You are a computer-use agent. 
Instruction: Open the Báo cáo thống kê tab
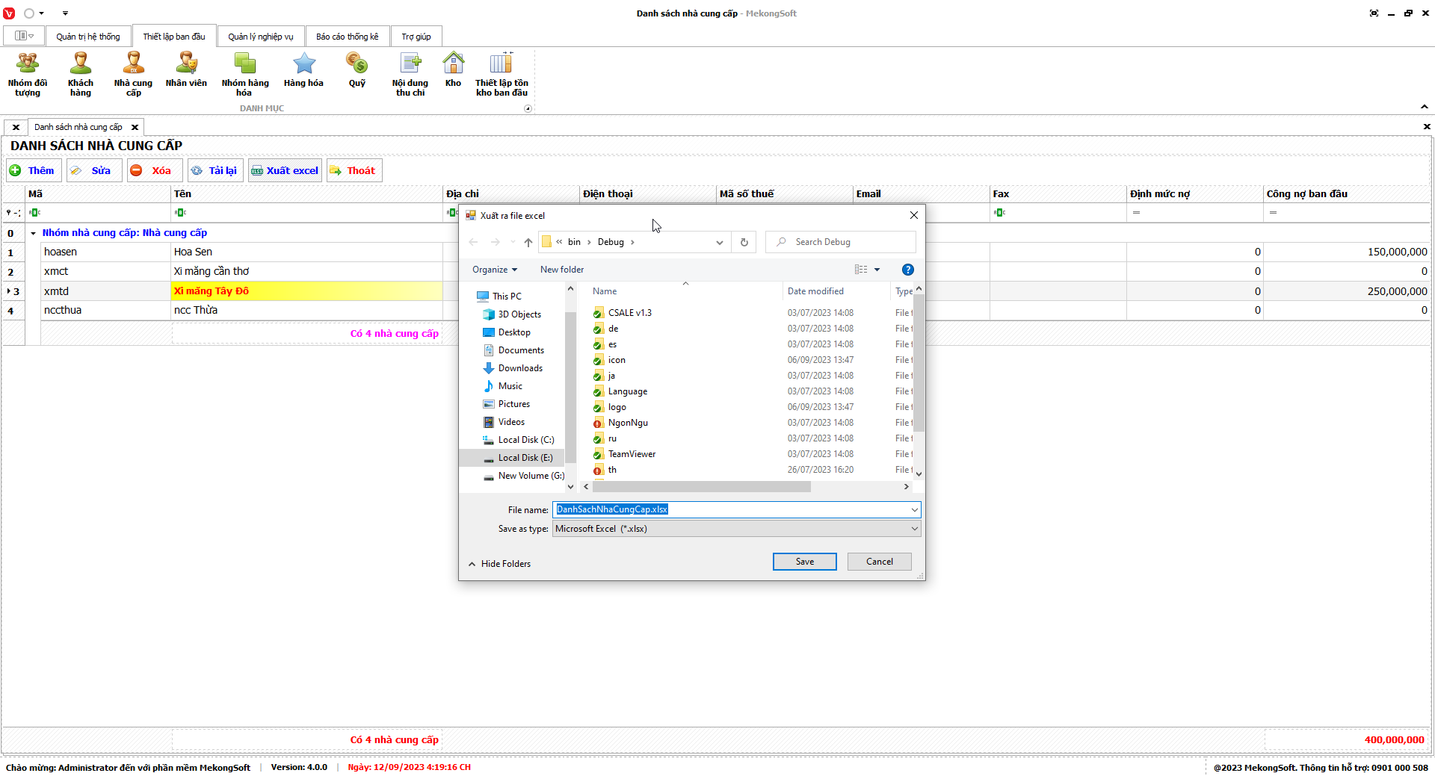[347, 37]
